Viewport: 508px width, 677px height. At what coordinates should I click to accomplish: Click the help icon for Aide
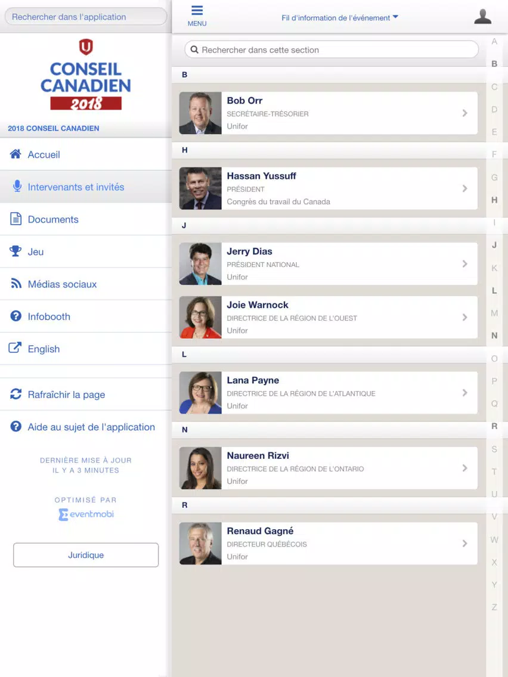[x=16, y=426]
